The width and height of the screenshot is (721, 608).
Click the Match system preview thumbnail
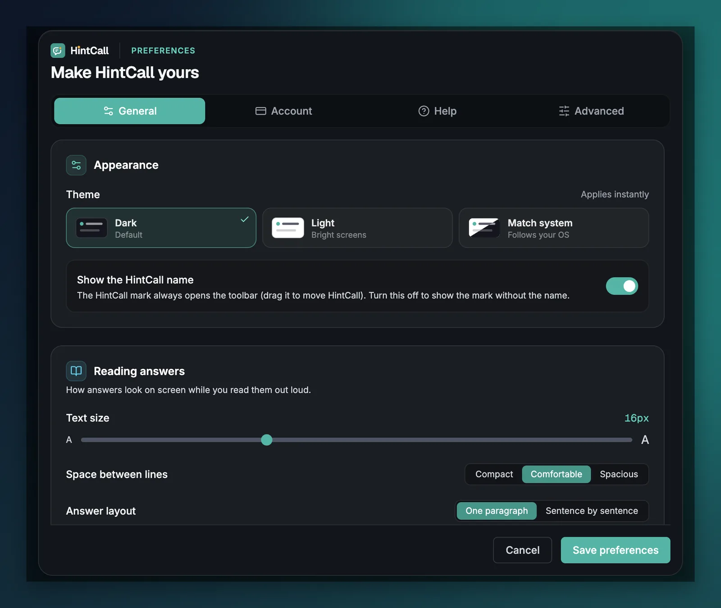484,228
